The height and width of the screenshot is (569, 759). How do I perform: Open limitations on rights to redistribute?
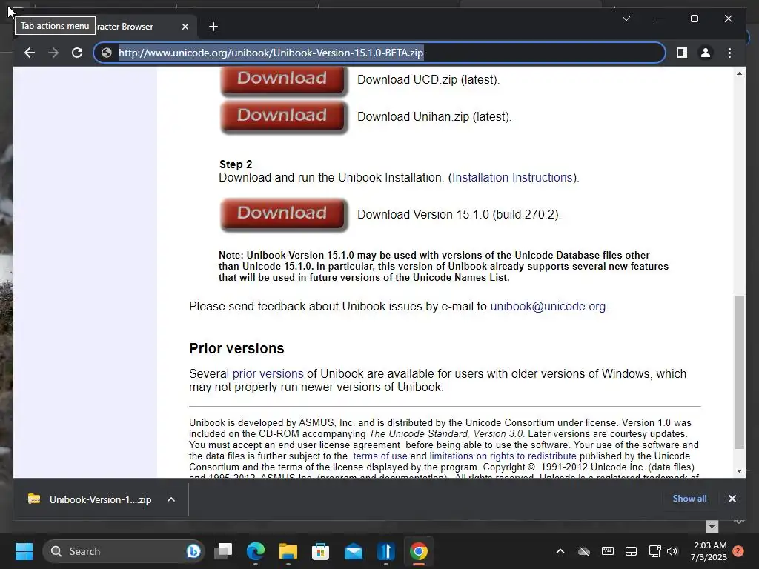click(503, 456)
